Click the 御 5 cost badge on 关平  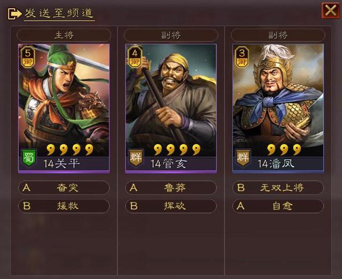28,57
